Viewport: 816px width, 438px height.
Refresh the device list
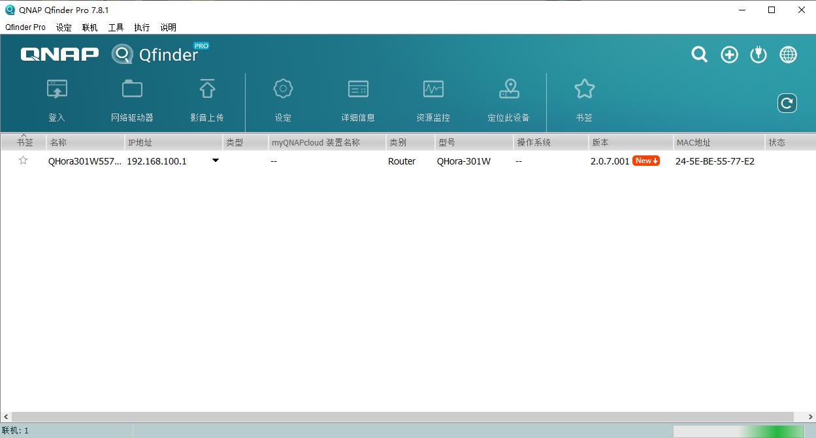787,103
